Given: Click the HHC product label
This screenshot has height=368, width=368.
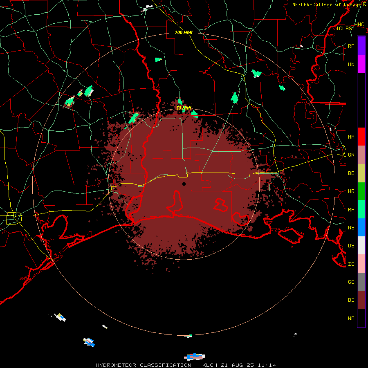Looking at the screenshot, I should [x=359, y=25].
